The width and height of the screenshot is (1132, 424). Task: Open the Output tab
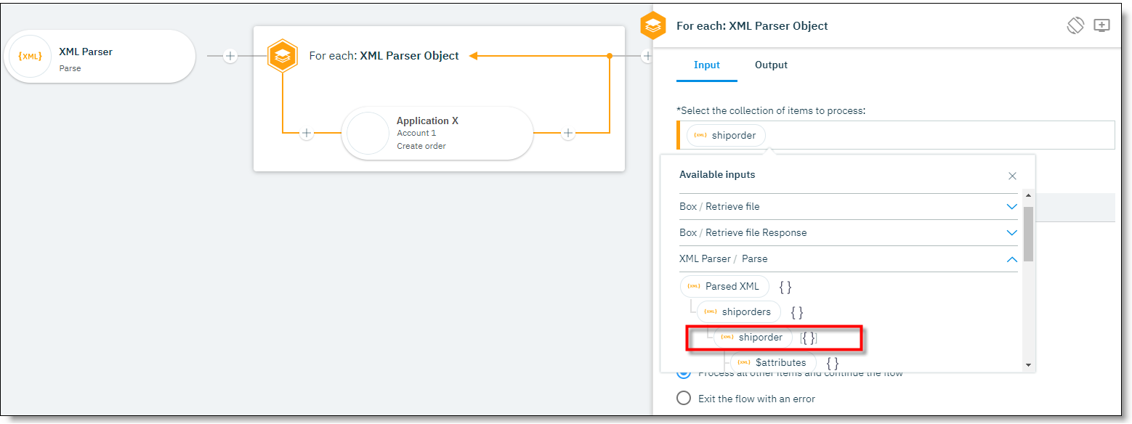tap(771, 65)
